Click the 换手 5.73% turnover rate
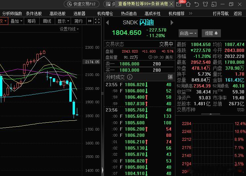Viewport: 246px width, 176px height. (204, 74)
